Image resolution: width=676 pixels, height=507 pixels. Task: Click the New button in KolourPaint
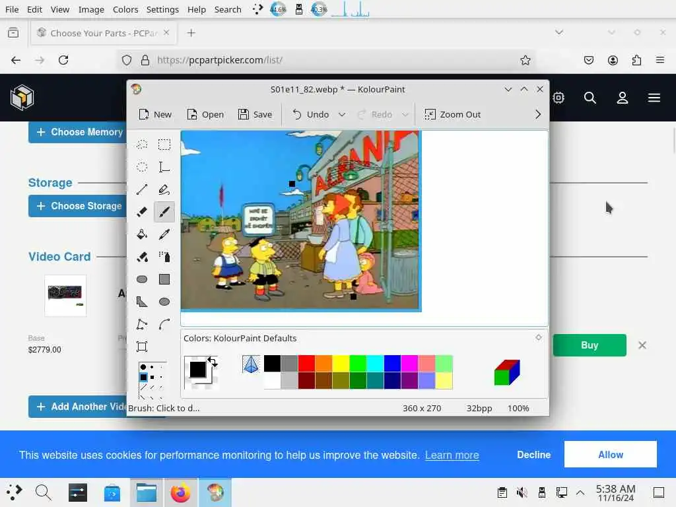pyautogui.click(x=156, y=115)
